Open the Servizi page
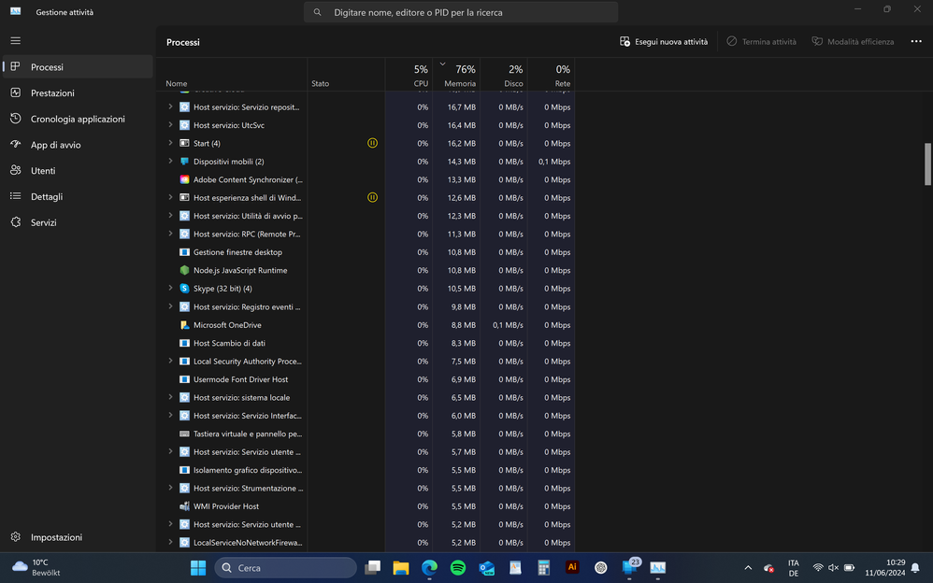This screenshot has height=583, width=933. click(x=78, y=222)
